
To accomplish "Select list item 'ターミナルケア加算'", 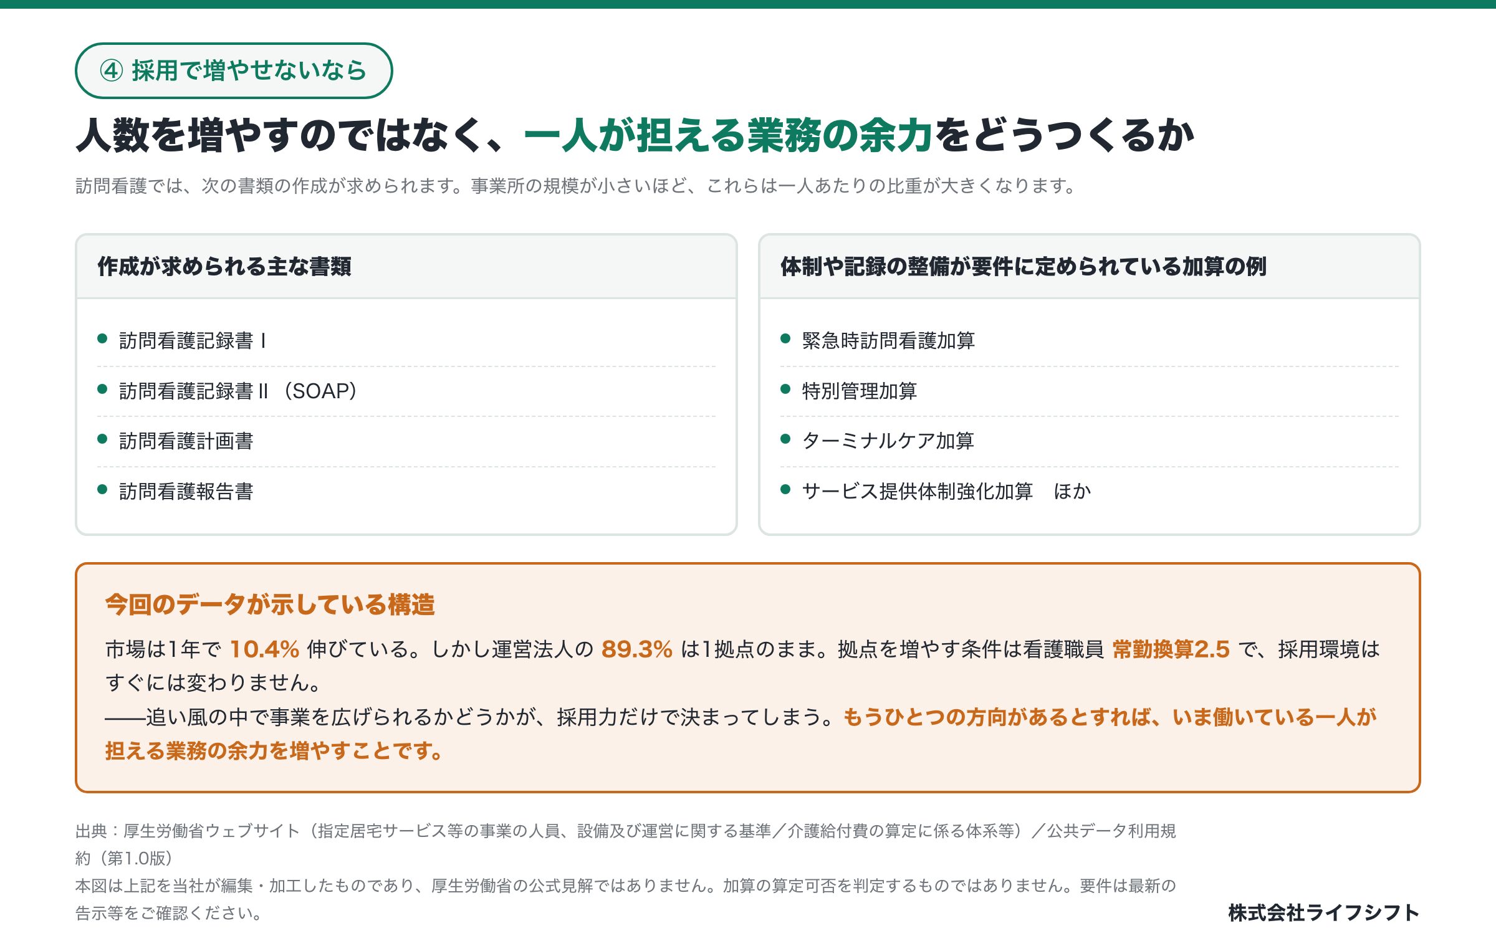I will coord(1090,441).
